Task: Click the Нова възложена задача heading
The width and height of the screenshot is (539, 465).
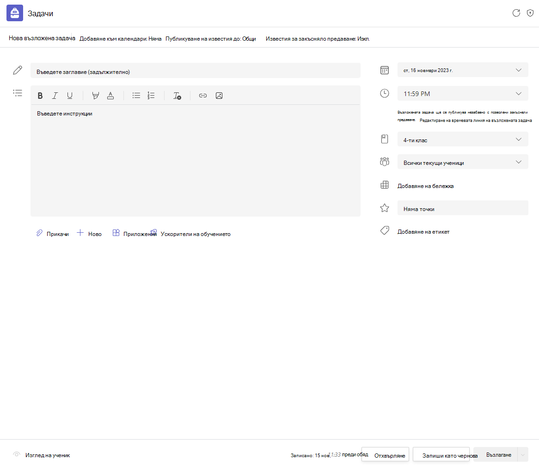Action: pos(42,38)
